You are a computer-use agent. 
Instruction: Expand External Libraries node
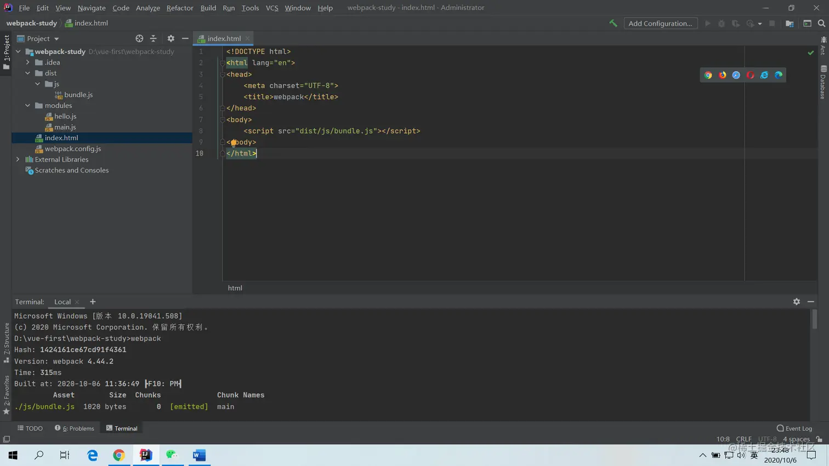18,159
